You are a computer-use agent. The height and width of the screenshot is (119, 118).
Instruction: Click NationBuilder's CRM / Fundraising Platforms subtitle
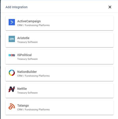click(x=33, y=76)
